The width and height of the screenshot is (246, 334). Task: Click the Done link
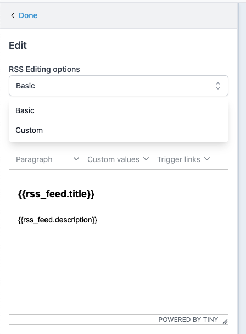[x=28, y=15]
